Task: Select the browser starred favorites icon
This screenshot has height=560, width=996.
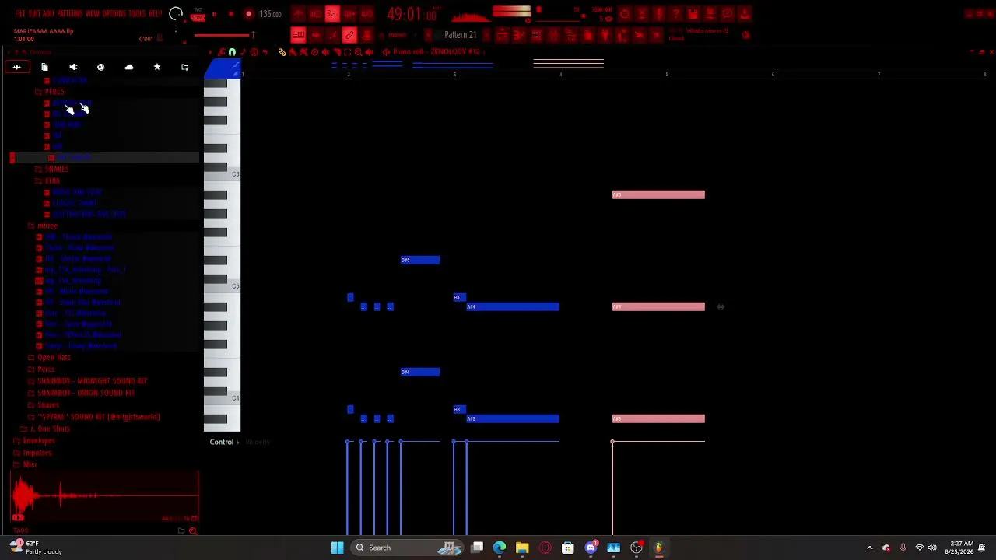Action: [x=156, y=67]
